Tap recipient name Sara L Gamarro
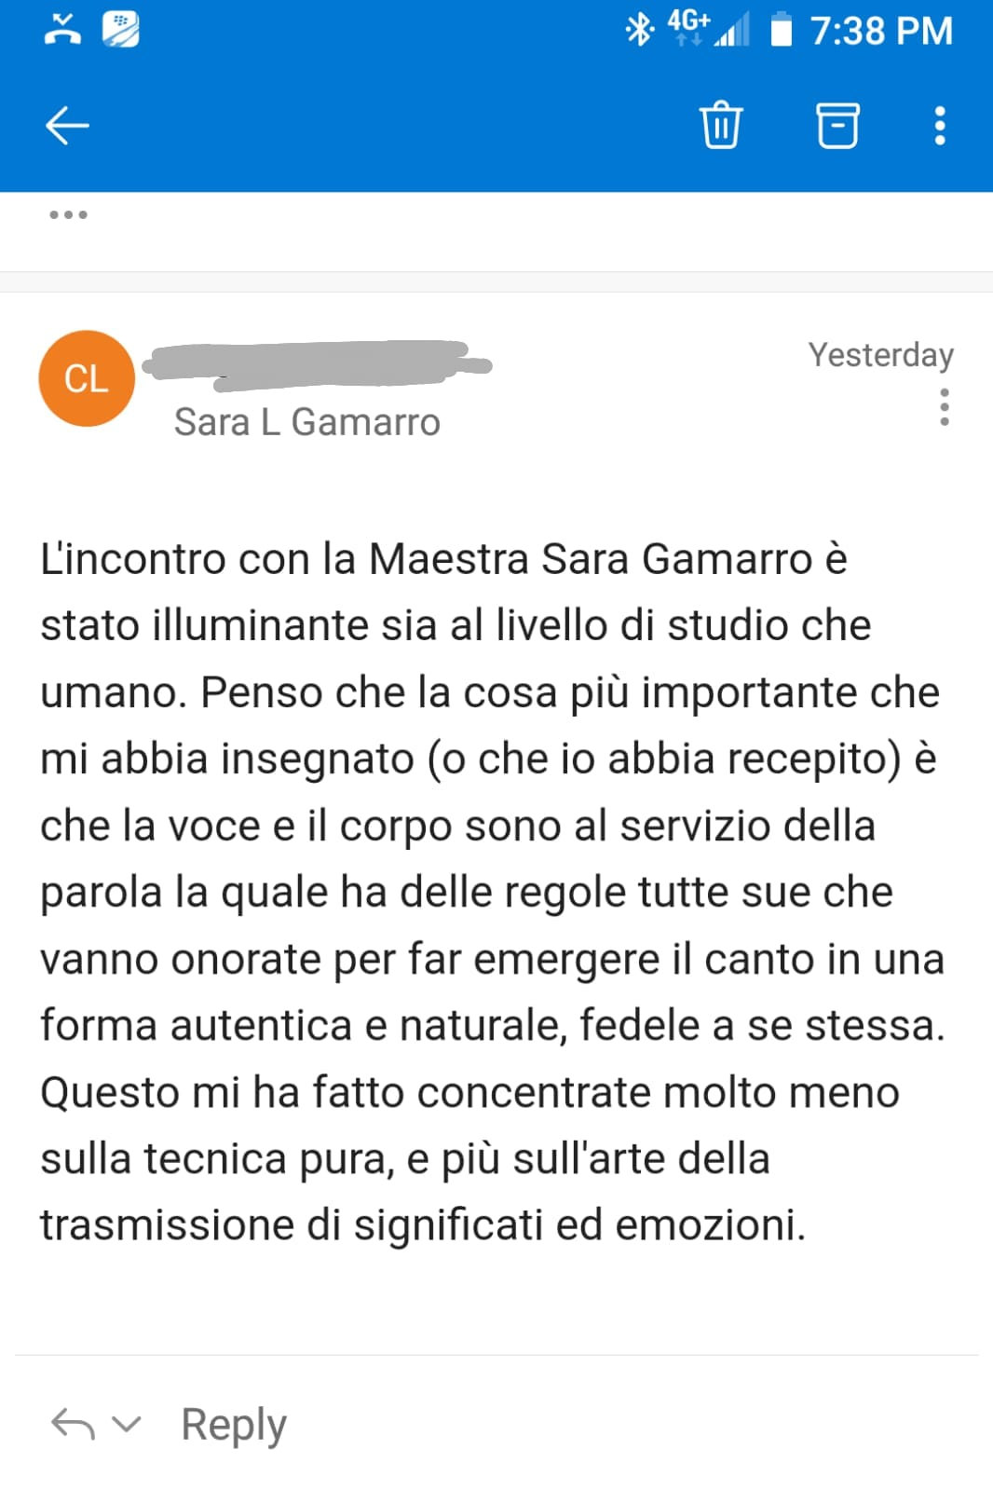 pyautogui.click(x=306, y=422)
